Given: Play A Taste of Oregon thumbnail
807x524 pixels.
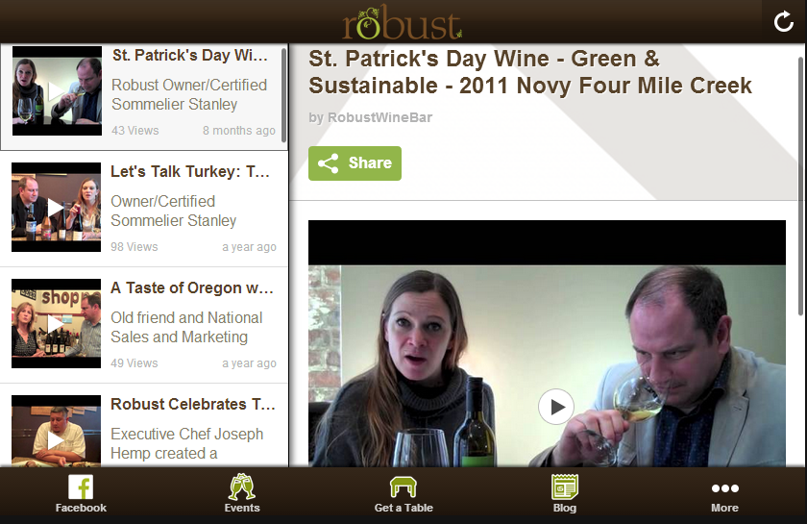Looking at the screenshot, I should coord(56,324).
